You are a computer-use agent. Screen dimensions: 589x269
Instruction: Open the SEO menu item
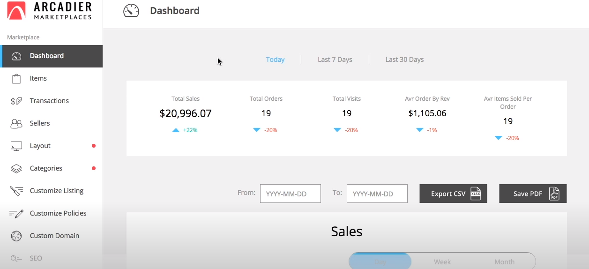pos(36,258)
